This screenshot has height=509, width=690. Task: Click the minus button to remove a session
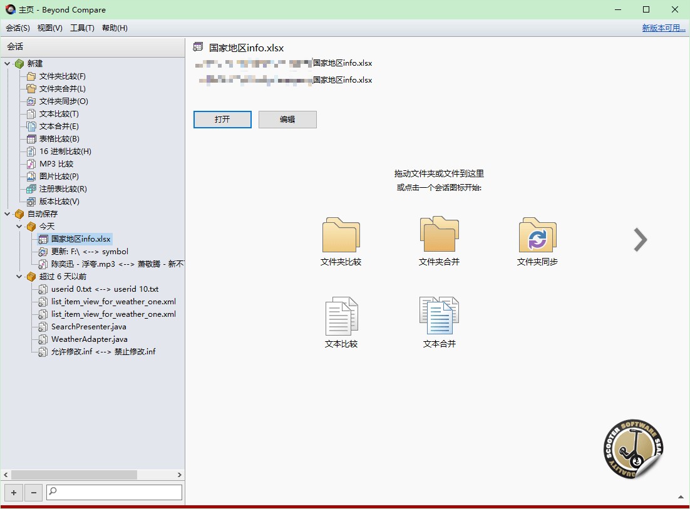33,493
